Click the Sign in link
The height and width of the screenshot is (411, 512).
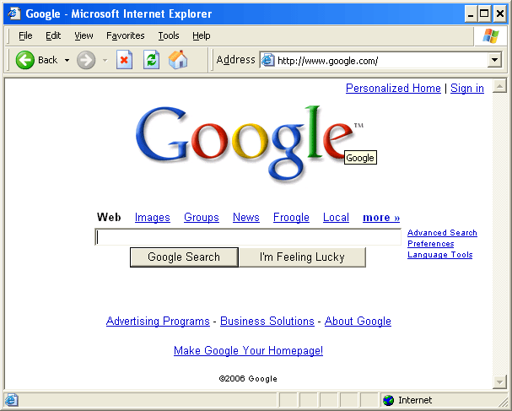pyautogui.click(x=467, y=89)
